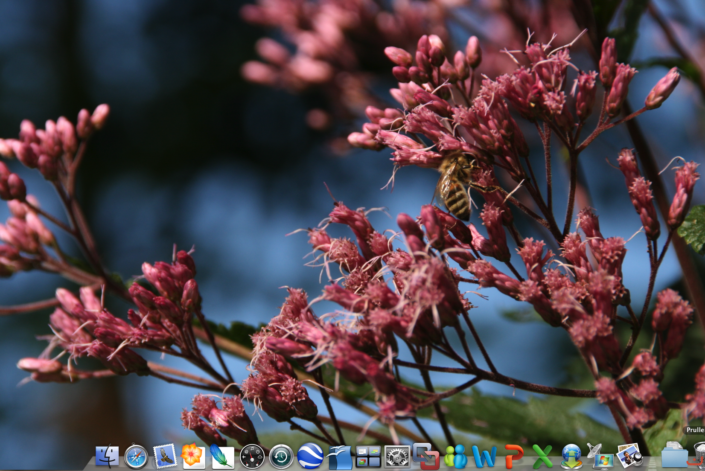Launch Google Earth from the Dock
The image size is (705, 471).
click(x=310, y=456)
